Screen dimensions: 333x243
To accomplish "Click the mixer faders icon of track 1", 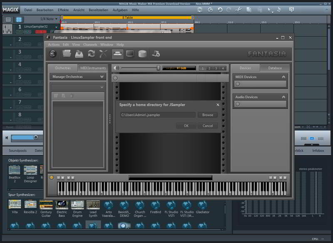I will coord(7,29).
